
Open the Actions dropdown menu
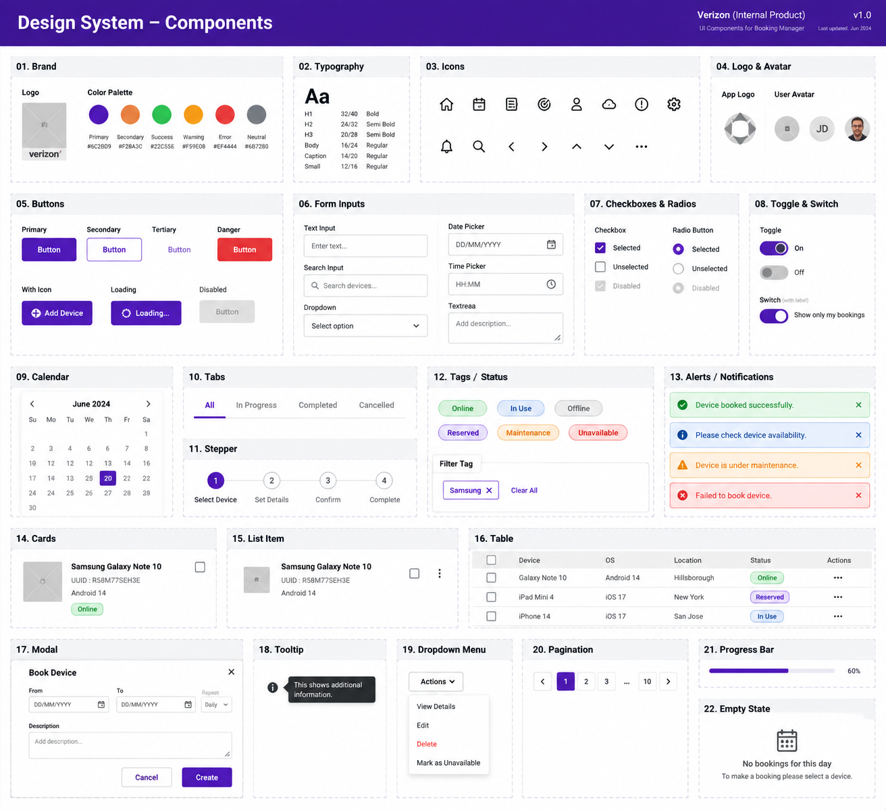pos(436,682)
